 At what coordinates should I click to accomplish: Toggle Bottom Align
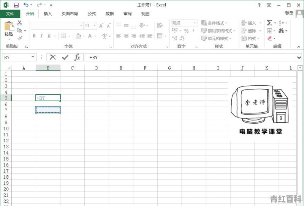click(134, 27)
